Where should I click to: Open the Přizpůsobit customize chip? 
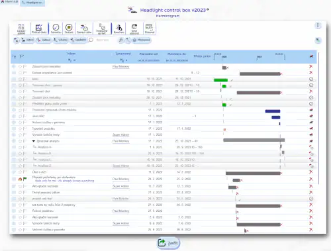click(142, 40)
